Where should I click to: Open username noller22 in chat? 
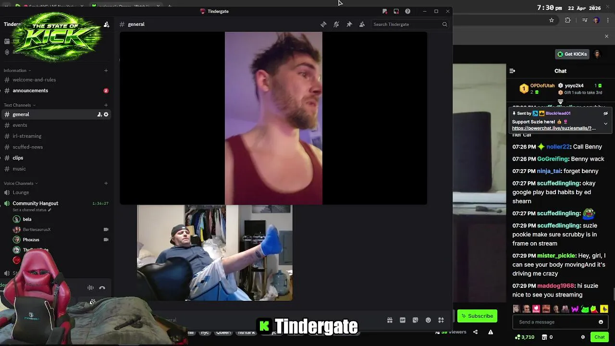click(558, 147)
